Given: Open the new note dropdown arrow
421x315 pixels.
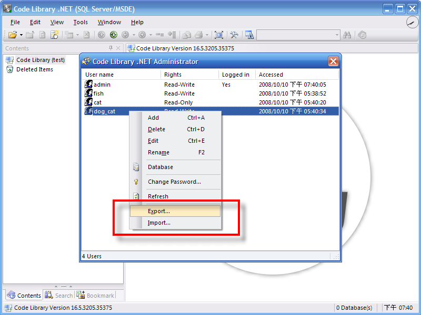Looking at the screenshot, I should (x=77, y=35).
